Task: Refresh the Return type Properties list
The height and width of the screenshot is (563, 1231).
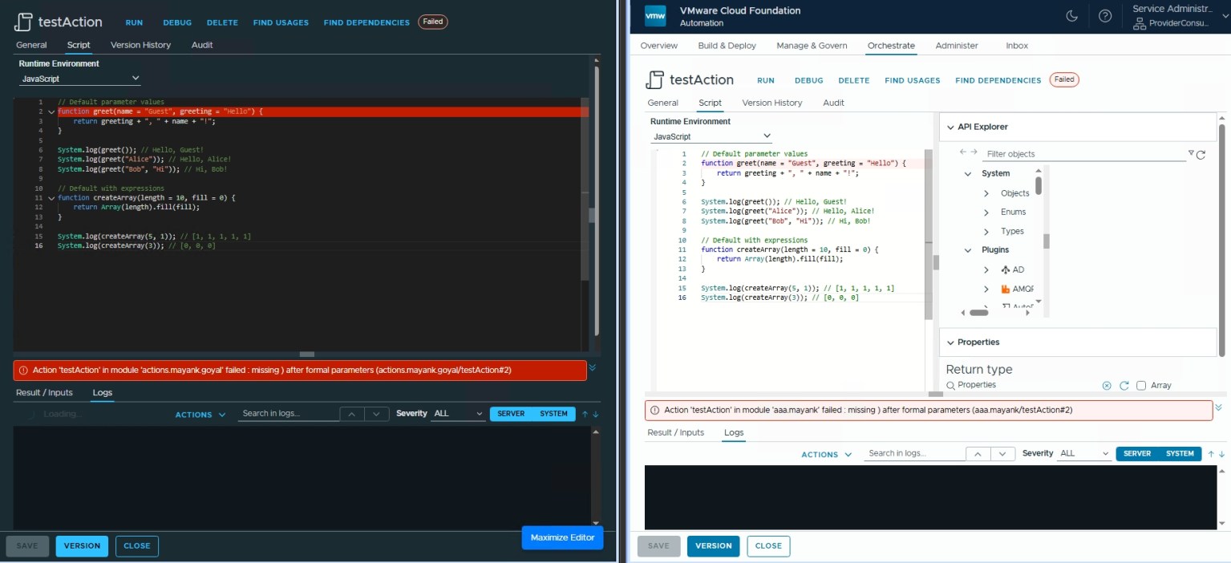Action: [1124, 385]
